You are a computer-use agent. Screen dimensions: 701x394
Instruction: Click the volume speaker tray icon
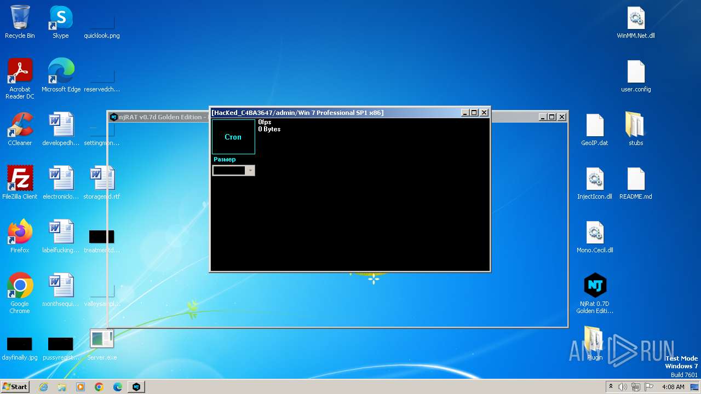[x=623, y=387]
